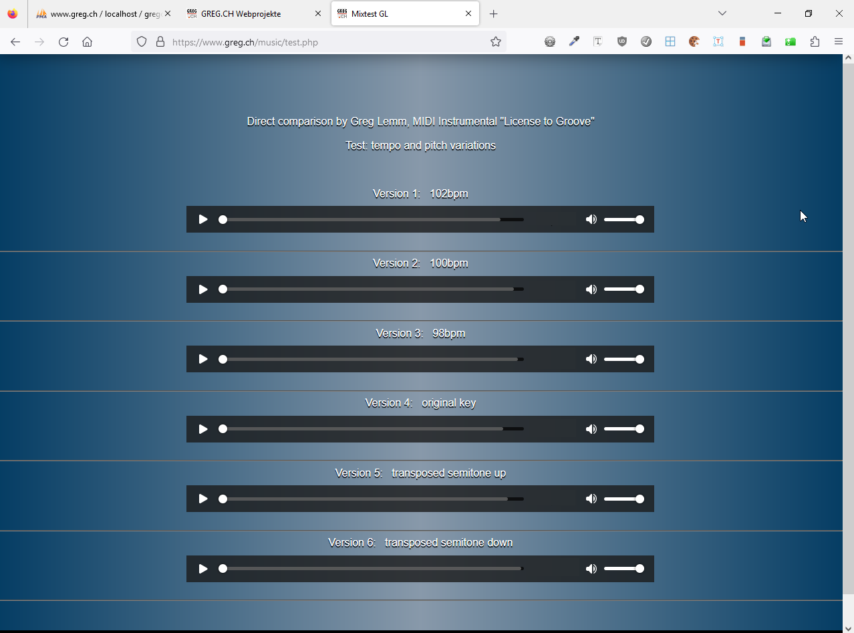Open a new browser tab
This screenshot has height=633, width=854.
(493, 13)
